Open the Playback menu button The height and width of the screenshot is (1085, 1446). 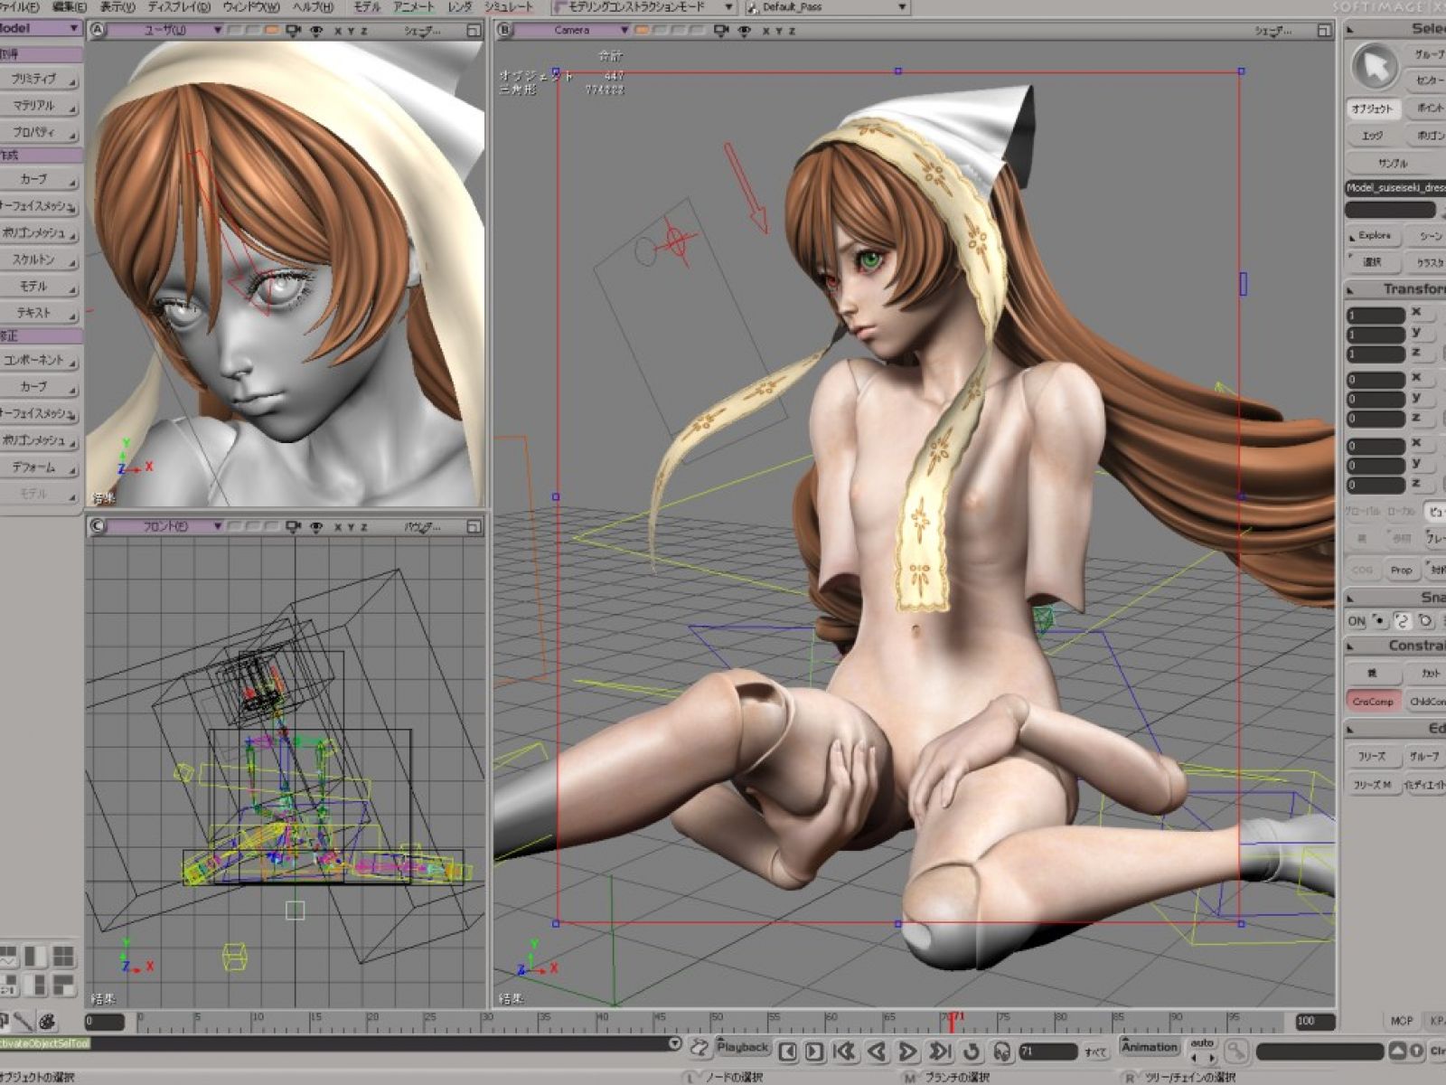[x=743, y=1047]
